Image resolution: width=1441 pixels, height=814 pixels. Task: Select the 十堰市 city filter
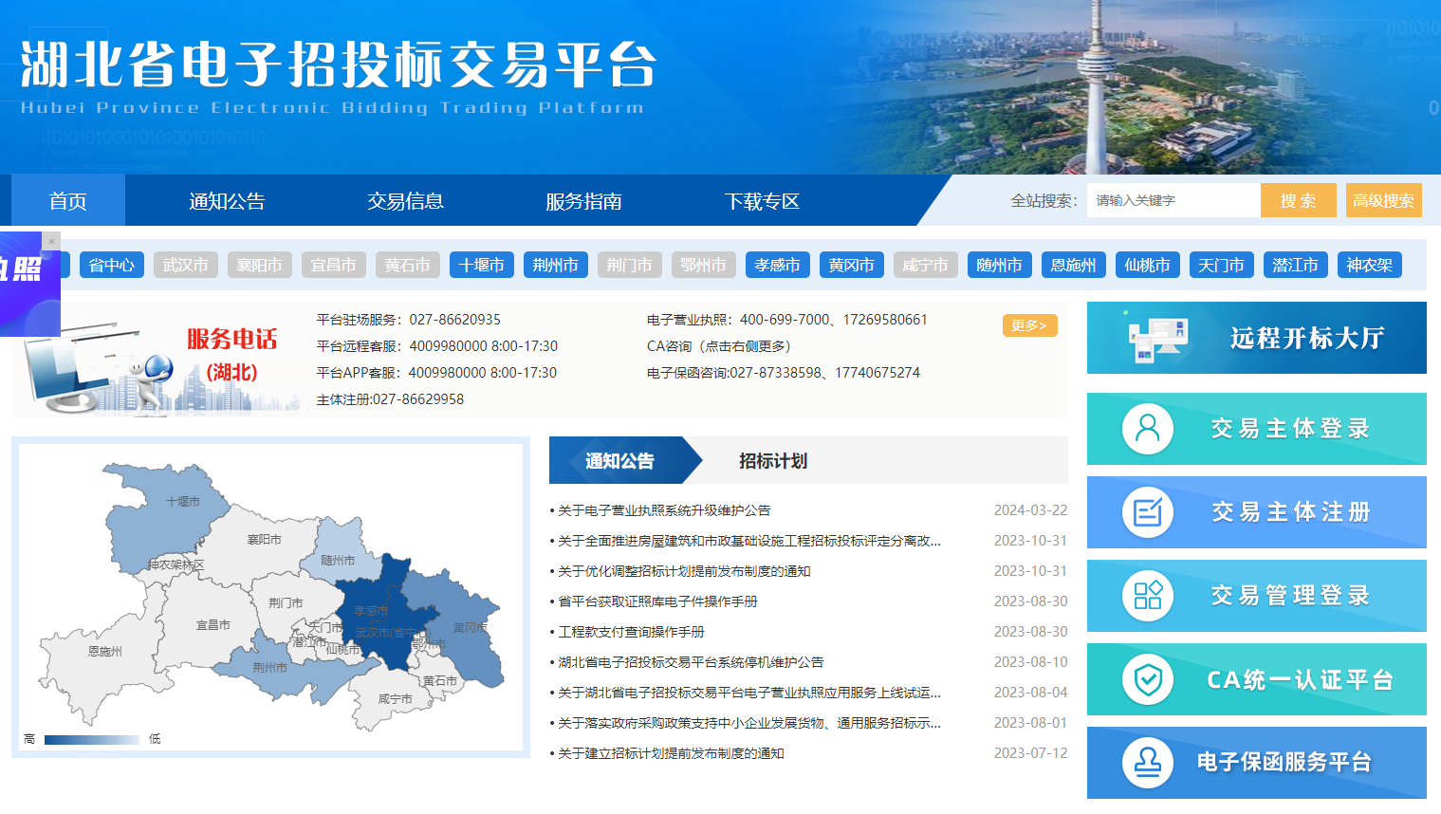(x=482, y=265)
